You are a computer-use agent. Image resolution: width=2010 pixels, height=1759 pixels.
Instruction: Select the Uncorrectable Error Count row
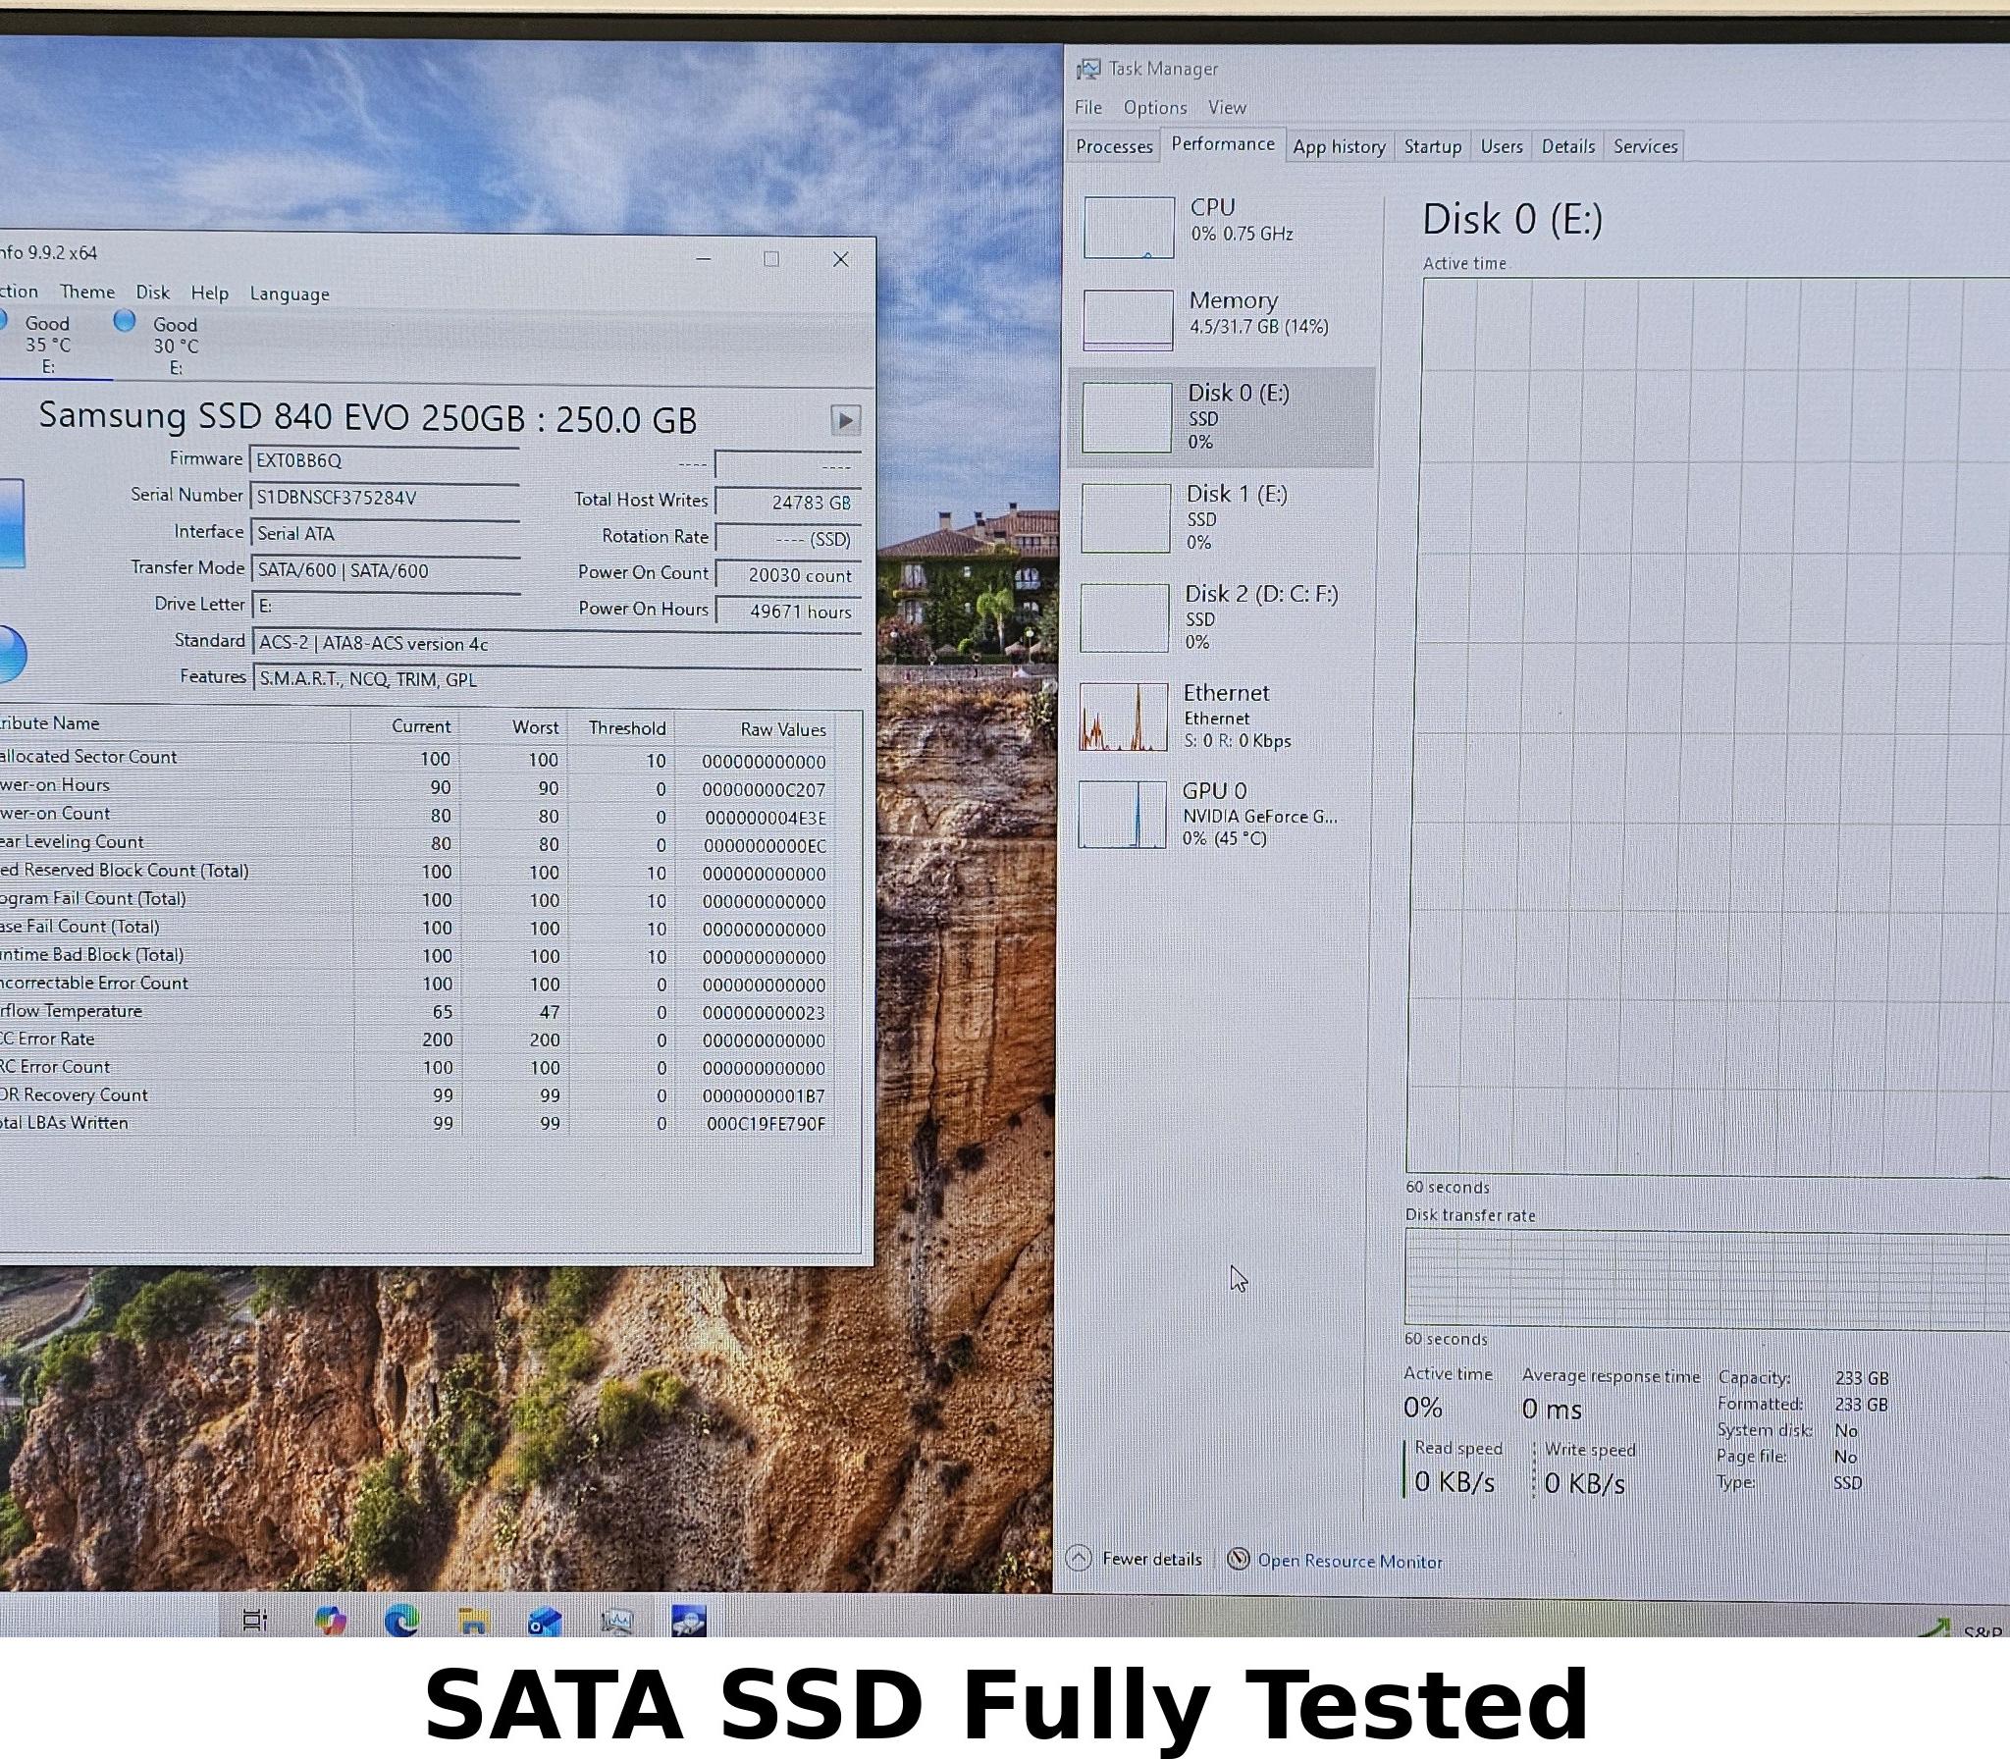417,983
